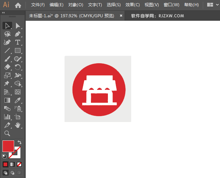Activate the Type tool
Screen dimensions: 220x178
[18, 42]
